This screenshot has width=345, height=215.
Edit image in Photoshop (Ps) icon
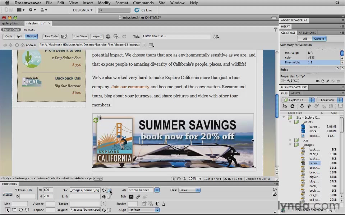pos(131,197)
